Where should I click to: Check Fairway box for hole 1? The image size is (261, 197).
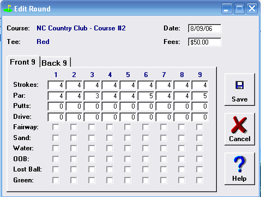56,127
